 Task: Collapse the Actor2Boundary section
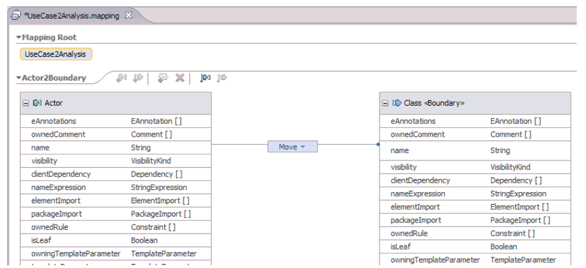[19, 78]
